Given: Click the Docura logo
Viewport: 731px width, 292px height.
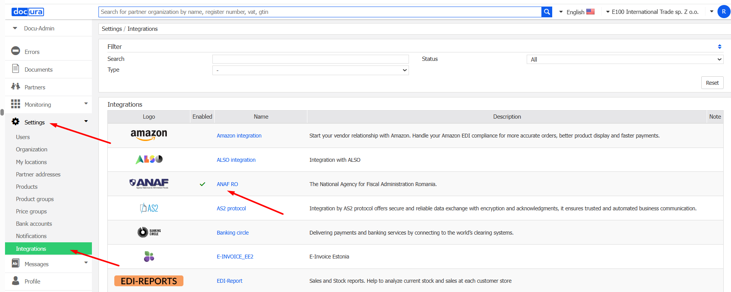Looking at the screenshot, I should point(28,12).
